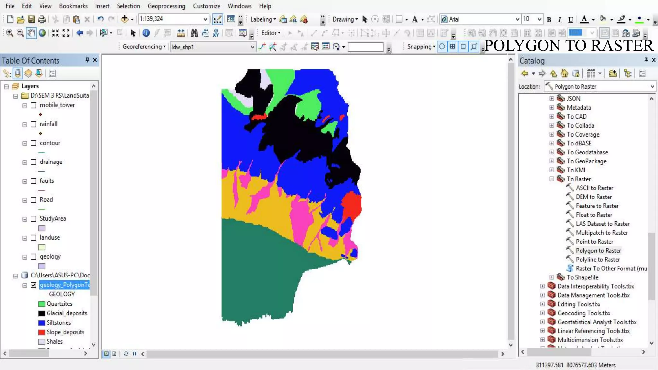
Task: Open the map scale dropdown
Action: pyautogui.click(x=205, y=19)
